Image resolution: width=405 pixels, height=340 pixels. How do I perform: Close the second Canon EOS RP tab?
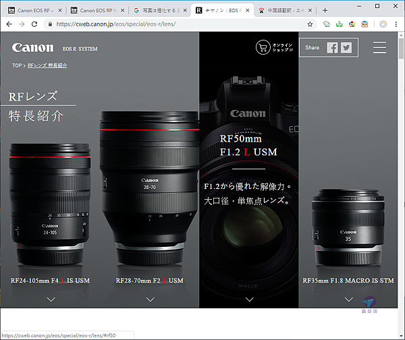122,11
